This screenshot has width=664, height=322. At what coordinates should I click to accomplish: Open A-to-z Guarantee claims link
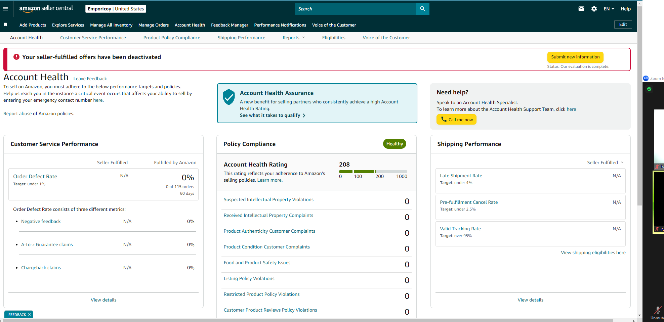click(47, 244)
